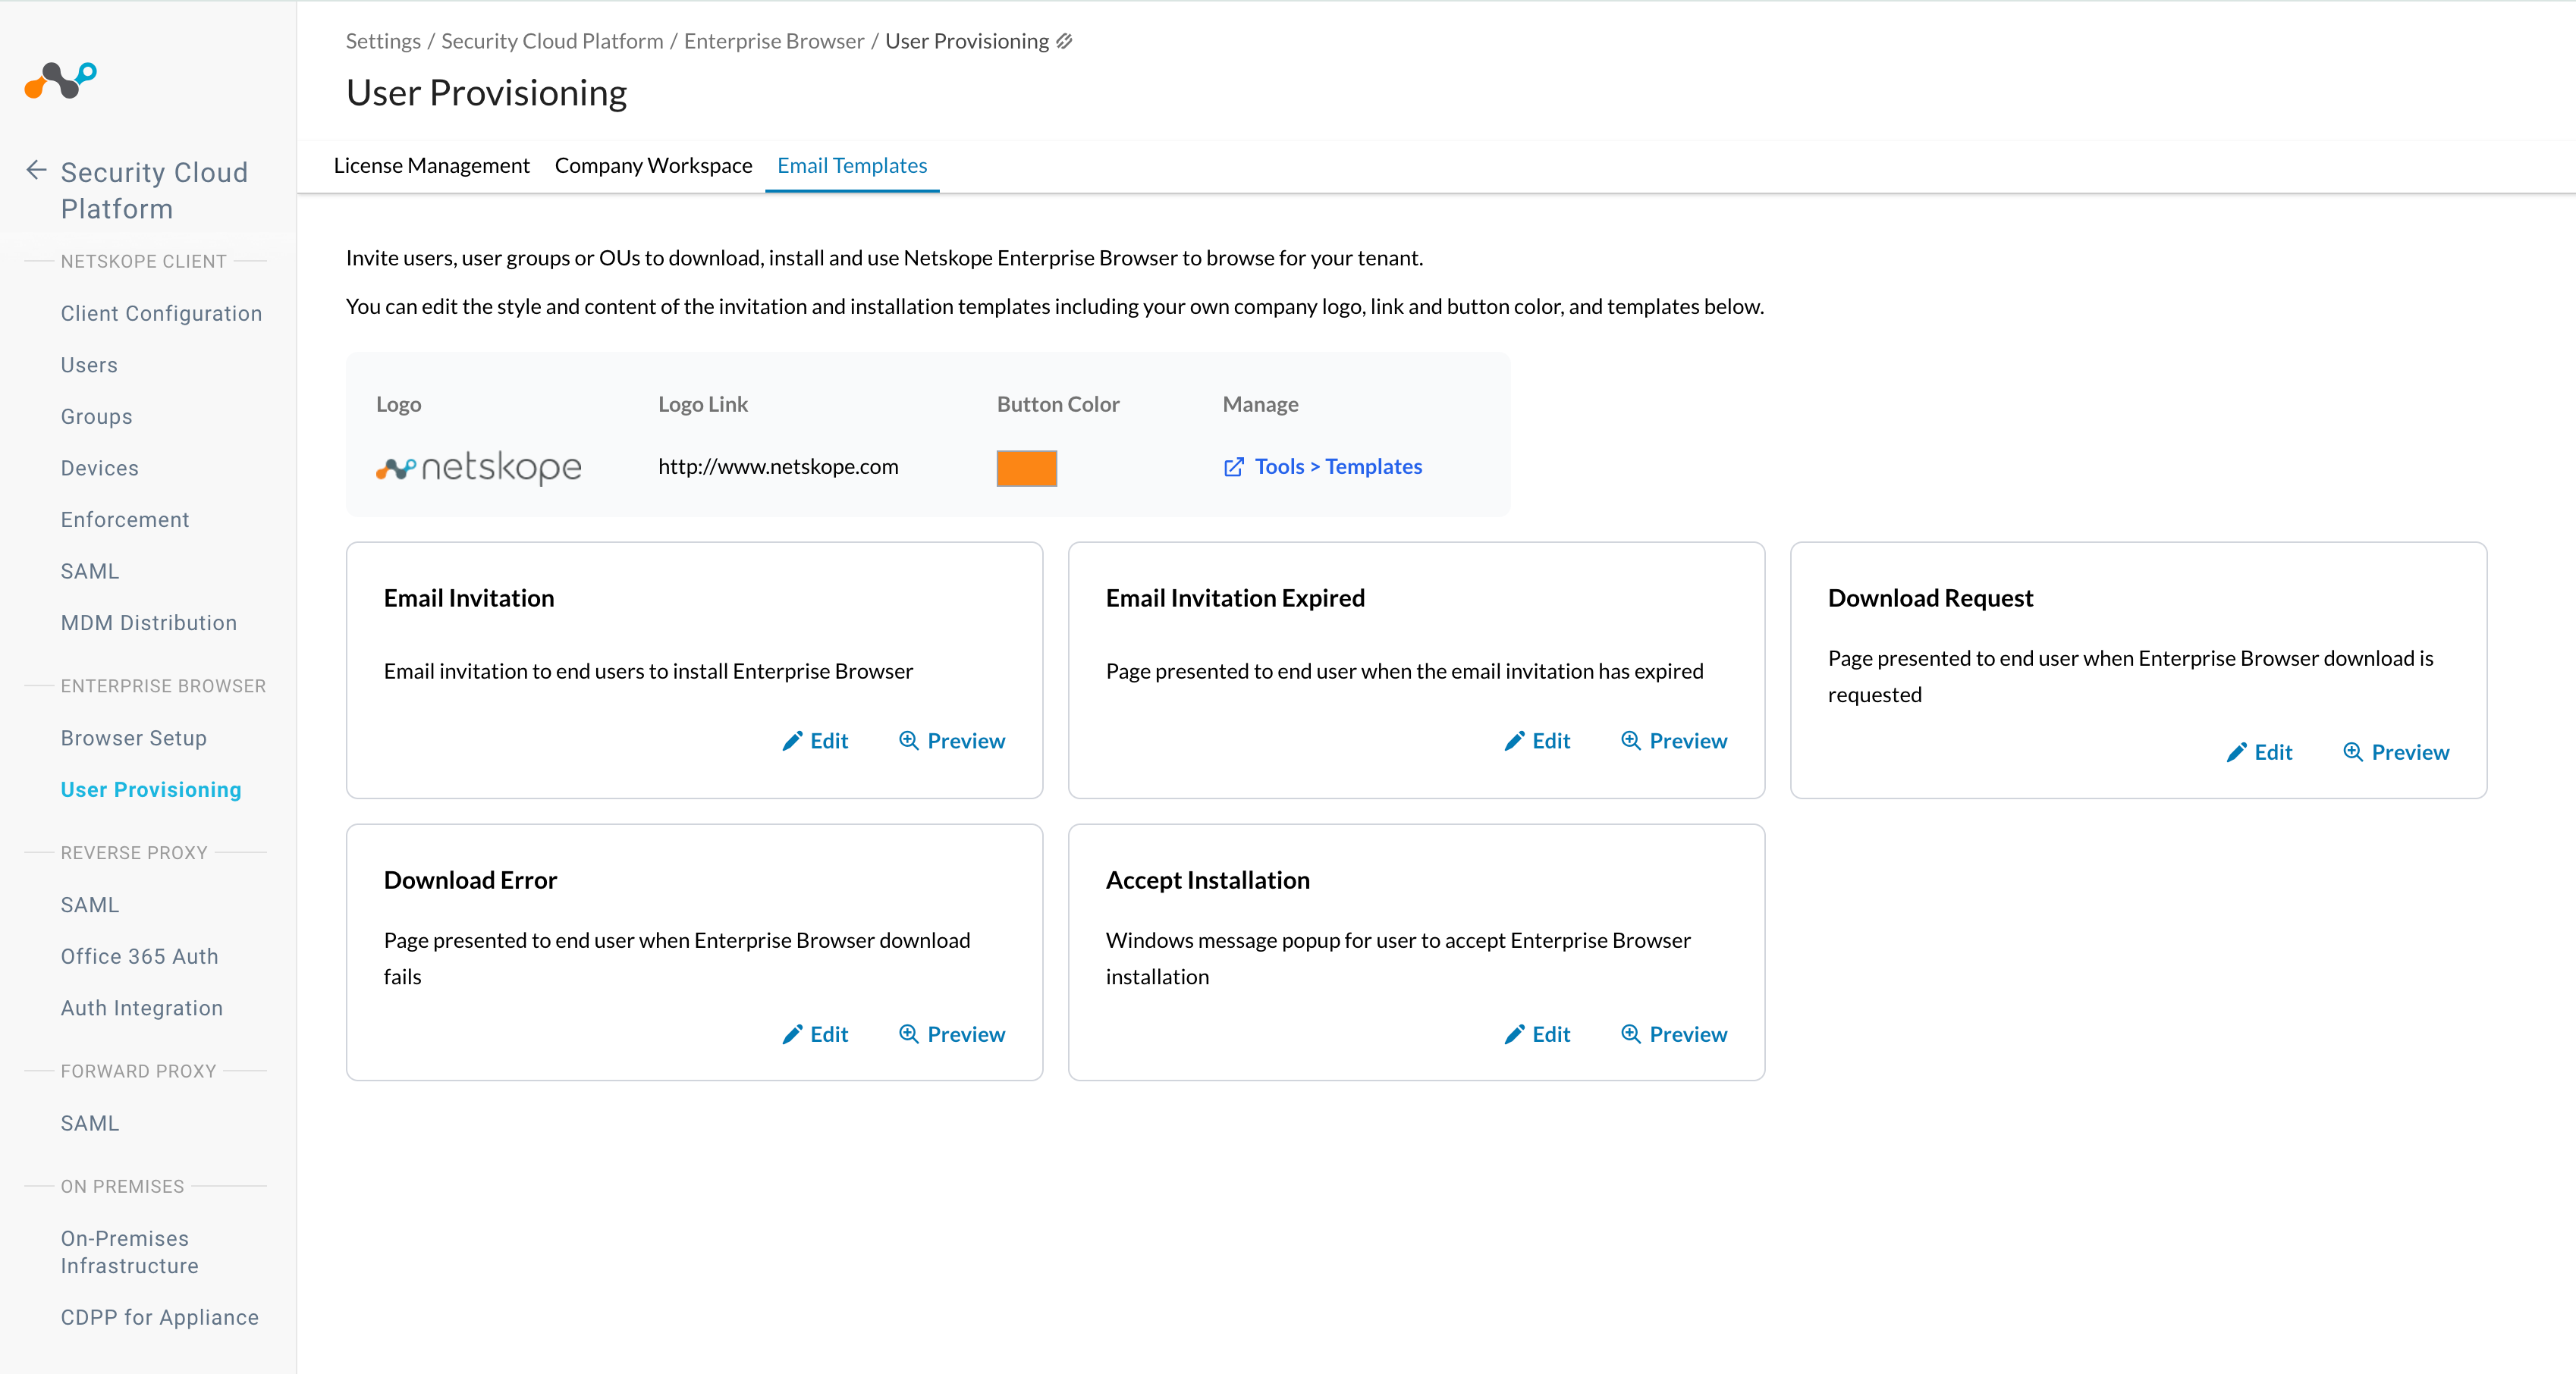Open MDM Distribution in the sidebar
Screen dimensions: 2576x1374
[x=148, y=623]
